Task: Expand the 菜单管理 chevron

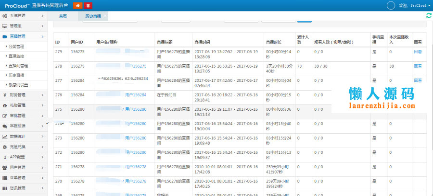Action: [x=42, y=178]
